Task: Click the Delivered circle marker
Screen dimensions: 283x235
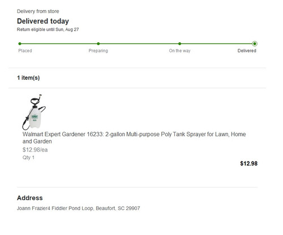Action: pyautogui.click(x=255, y=43)
